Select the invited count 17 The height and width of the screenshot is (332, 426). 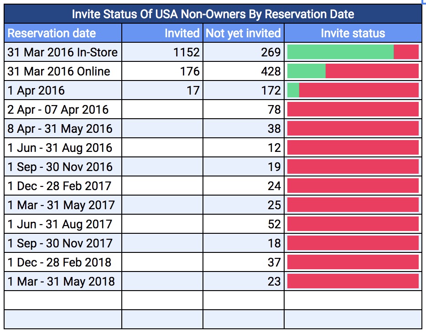[x=195, y=90]
